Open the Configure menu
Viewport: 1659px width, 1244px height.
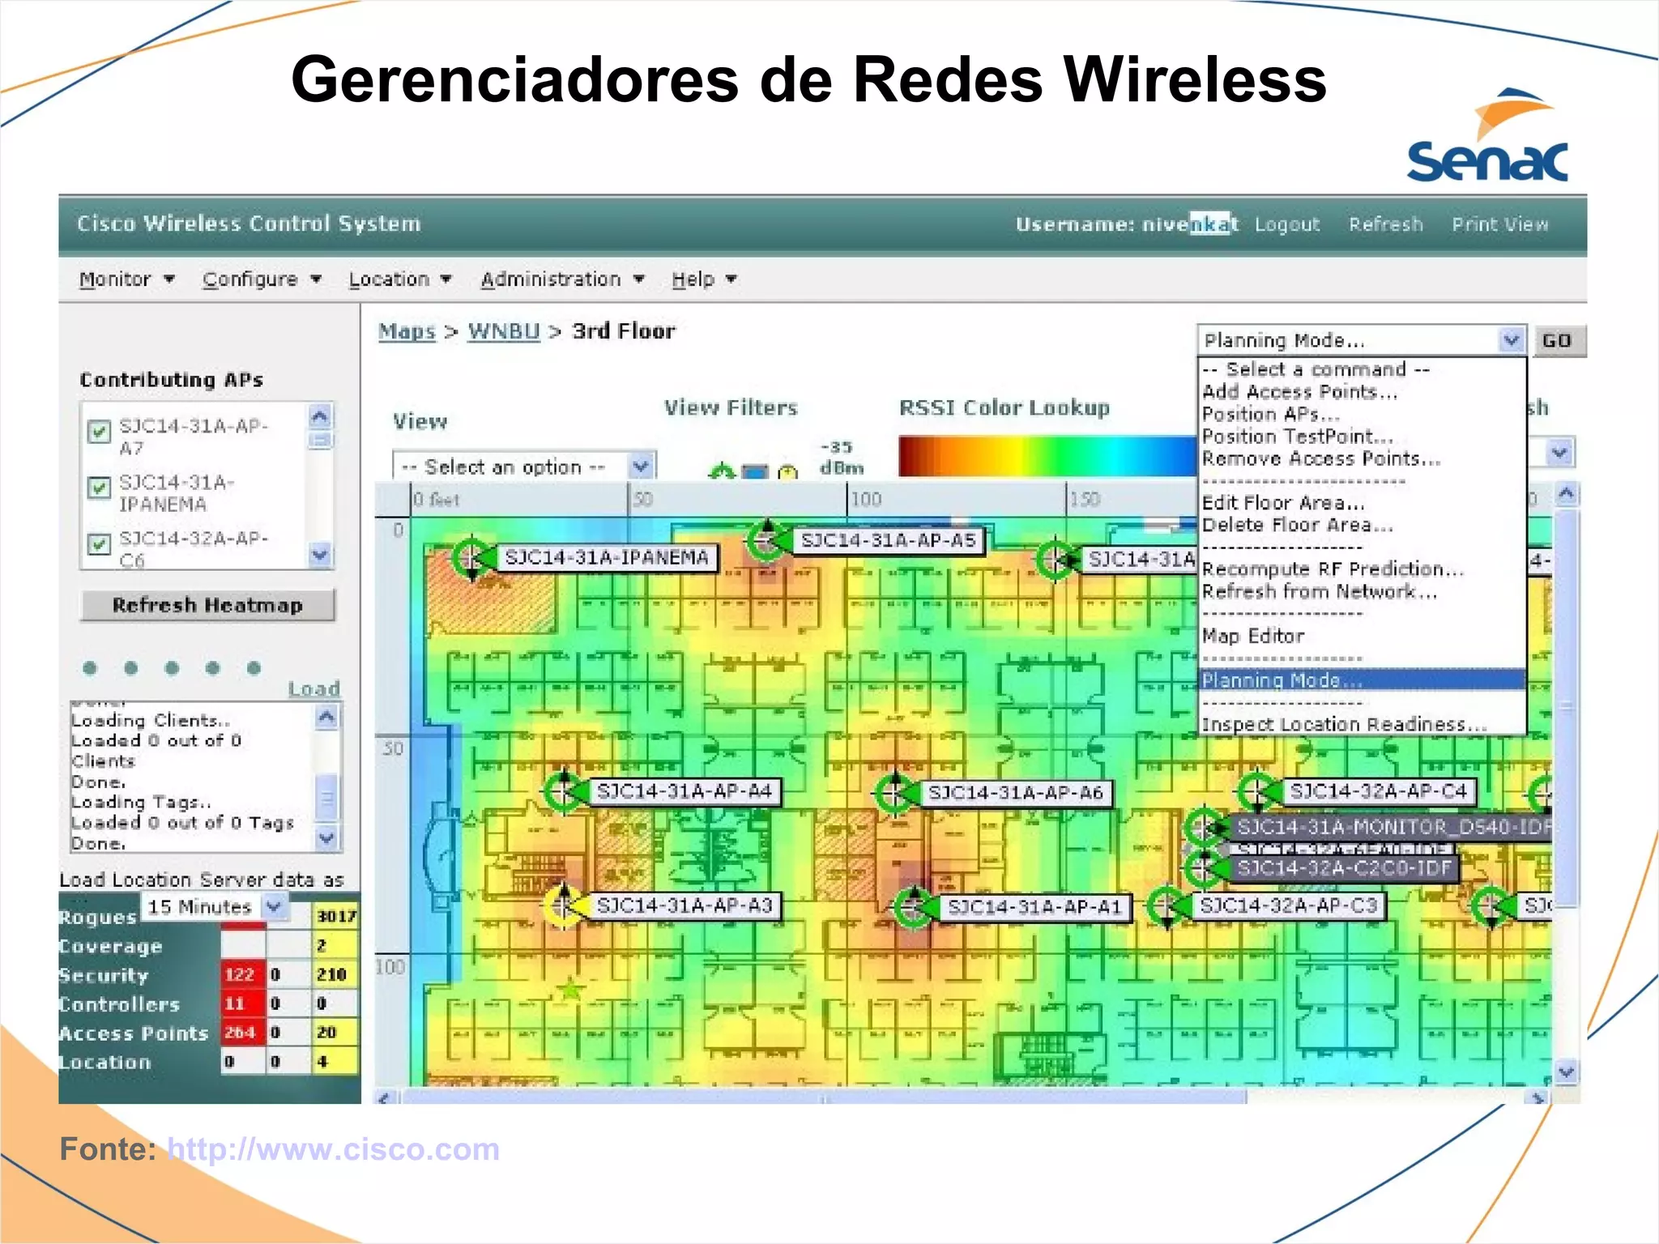(x=262, y=279)
